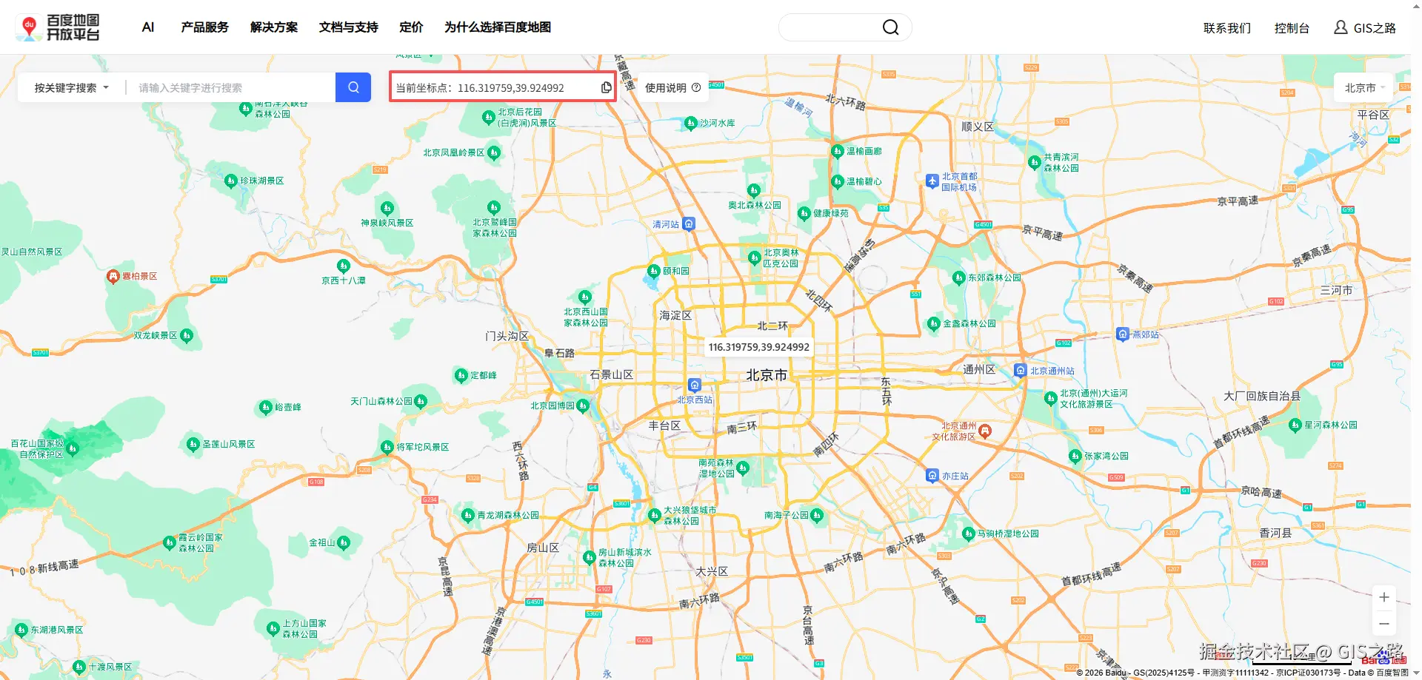Click the search magnifier in top header
This screenshot has height=680, width=1422.
click(x=890, y=27)
